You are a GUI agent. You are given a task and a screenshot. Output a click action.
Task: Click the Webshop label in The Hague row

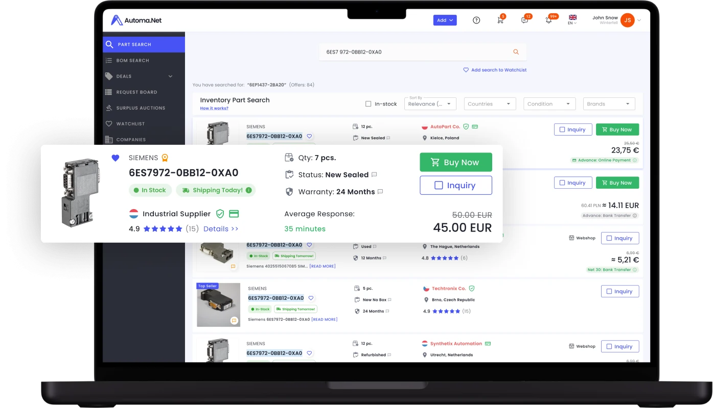point(586,238)
